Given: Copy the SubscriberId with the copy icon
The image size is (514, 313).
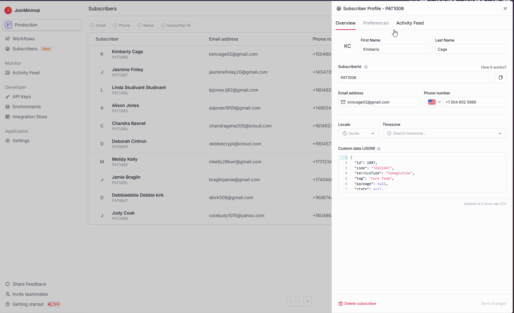Looking at the screenshot, I should (x=500, y=77).
